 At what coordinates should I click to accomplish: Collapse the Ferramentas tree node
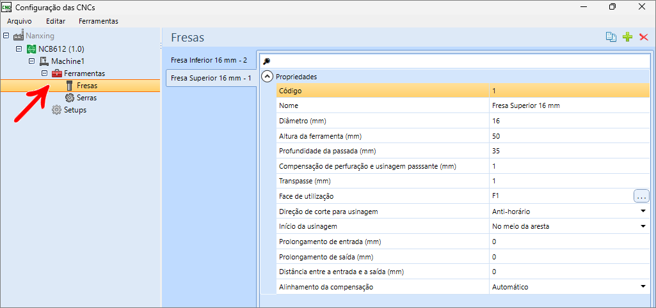click(x=45, y=73)
